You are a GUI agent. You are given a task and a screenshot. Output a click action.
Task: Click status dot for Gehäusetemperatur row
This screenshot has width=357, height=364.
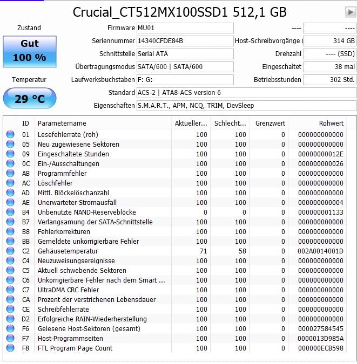(x=10, y=251)
